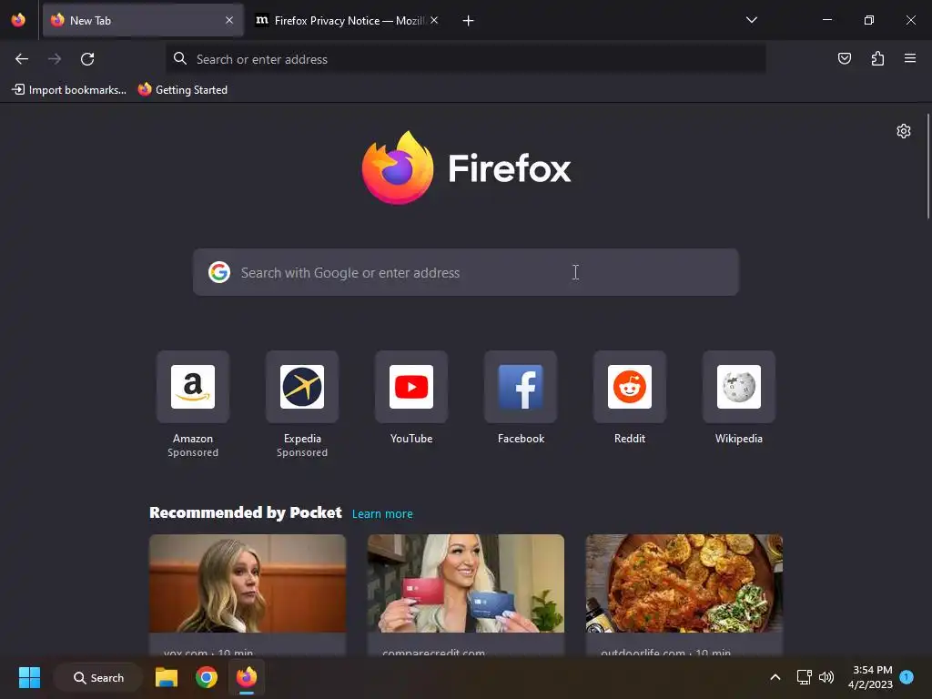
Task: Open the Save to Pocket icon
Action: (x=844, y=58)
